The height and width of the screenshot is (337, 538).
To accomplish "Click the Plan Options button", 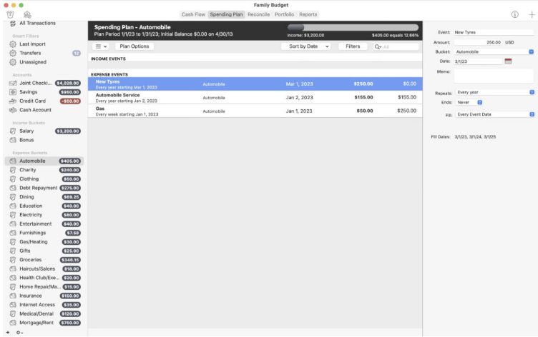I will 134,46.
